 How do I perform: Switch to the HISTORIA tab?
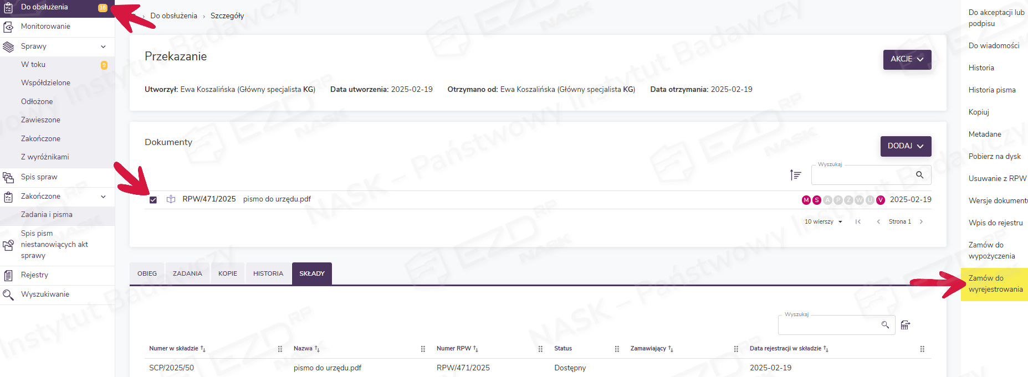coord(268,273)
